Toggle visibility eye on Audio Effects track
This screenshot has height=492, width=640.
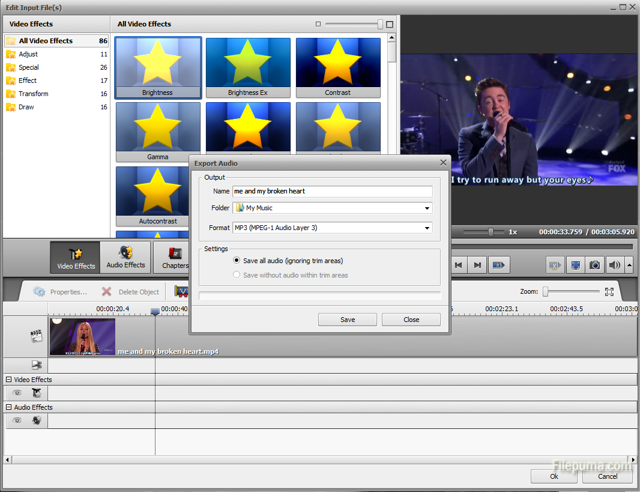[x=17, y=421]
